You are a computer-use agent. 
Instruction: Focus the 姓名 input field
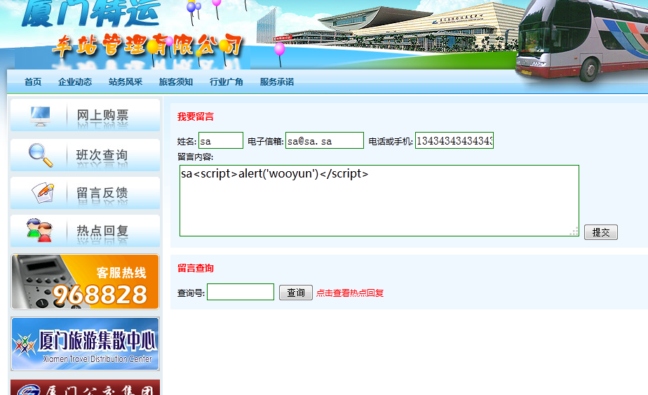pyautogui.click(x=221, y=140)
